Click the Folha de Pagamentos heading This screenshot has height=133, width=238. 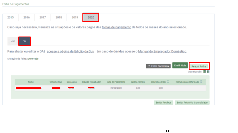[x=16, y=4]
